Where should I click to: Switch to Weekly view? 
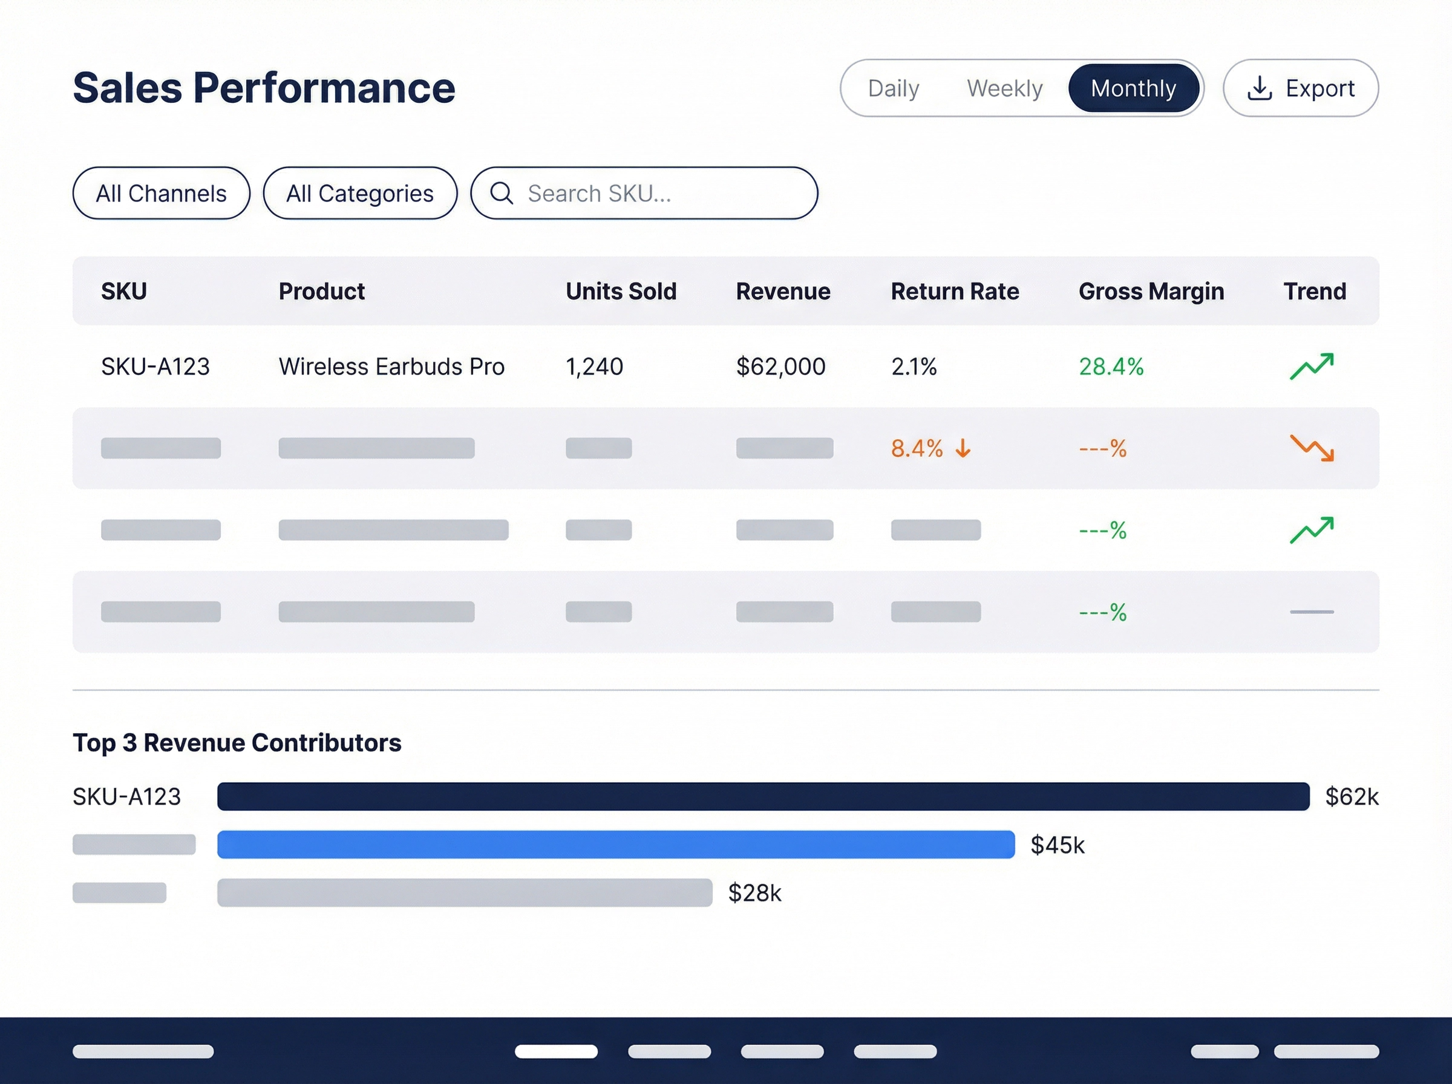(x=1004, y=88)
